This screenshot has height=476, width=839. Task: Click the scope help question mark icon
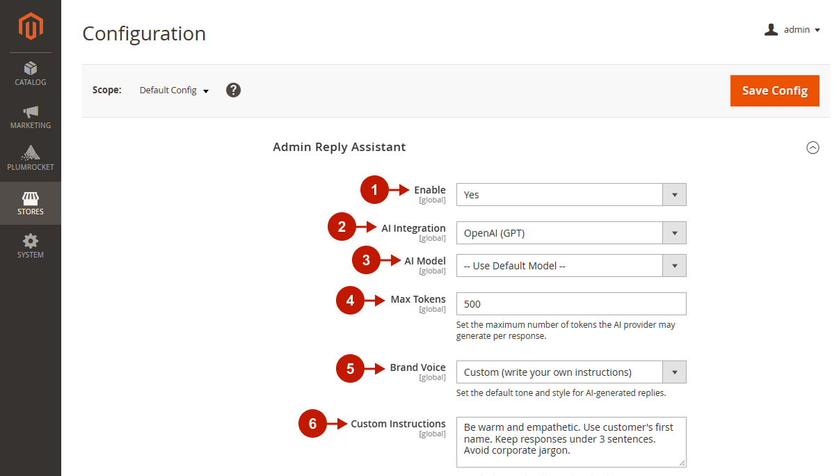[x=234, y=90]
